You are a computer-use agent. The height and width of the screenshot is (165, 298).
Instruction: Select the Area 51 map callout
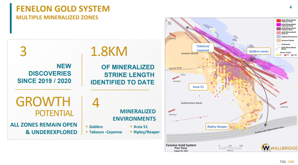coord(198,87)
